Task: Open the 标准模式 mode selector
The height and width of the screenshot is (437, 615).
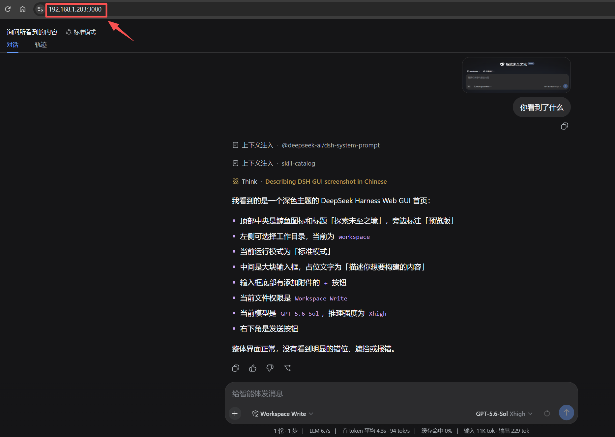Action: (81, 32)
